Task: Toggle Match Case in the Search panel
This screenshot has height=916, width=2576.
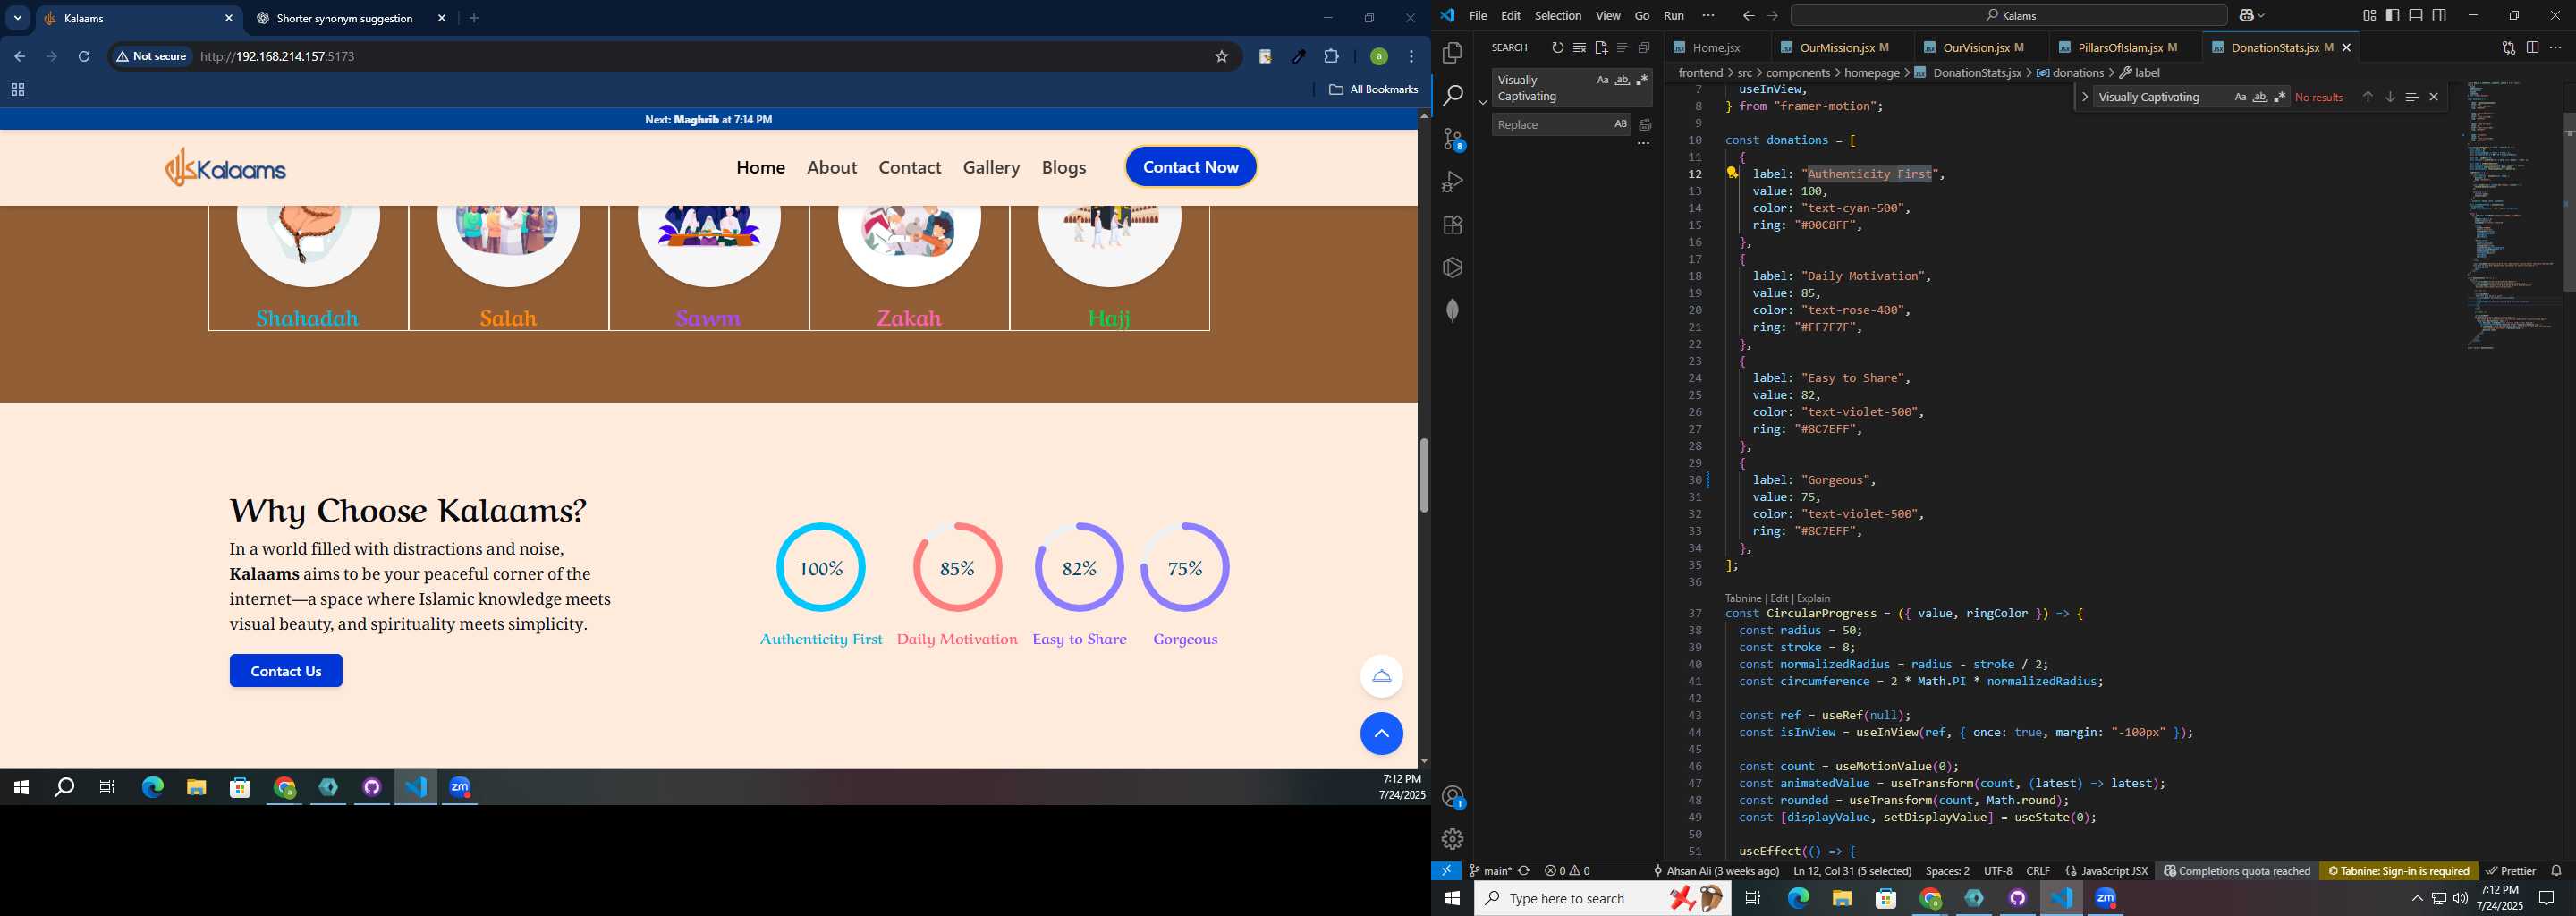Action: (x=1602, y=80)
